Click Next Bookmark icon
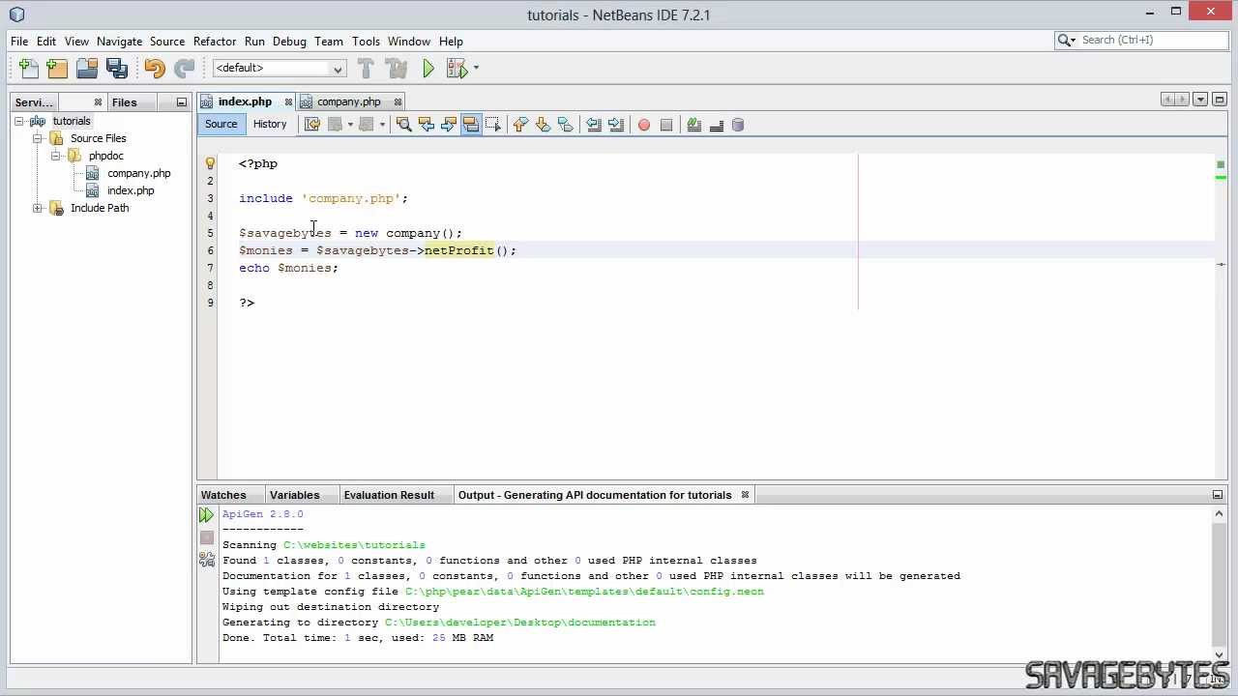 (543, 125)
